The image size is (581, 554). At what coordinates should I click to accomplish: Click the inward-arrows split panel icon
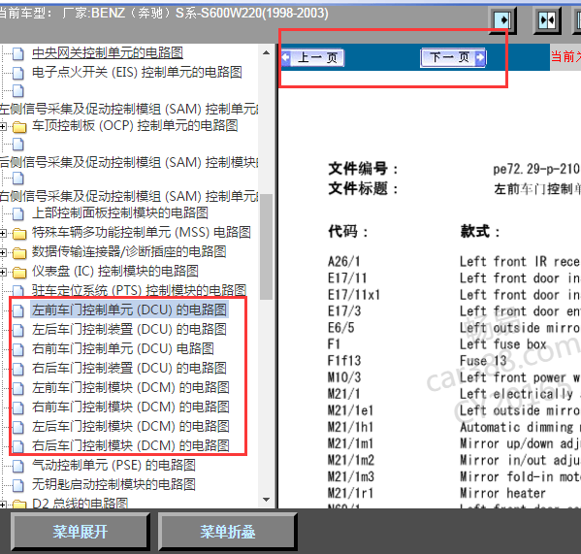click(x=547, y=19)
